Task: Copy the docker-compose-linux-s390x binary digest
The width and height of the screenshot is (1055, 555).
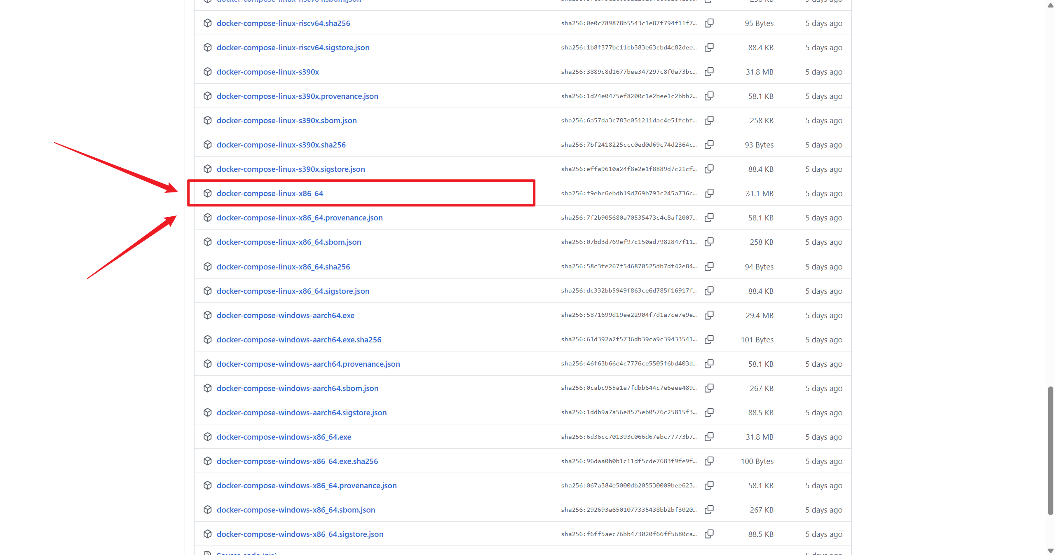Action: pos(709,72)
